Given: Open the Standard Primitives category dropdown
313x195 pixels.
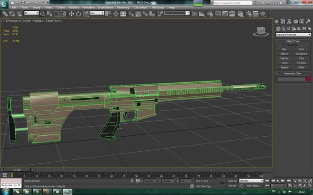Looking at the screenshot, I should pos(293,35).
